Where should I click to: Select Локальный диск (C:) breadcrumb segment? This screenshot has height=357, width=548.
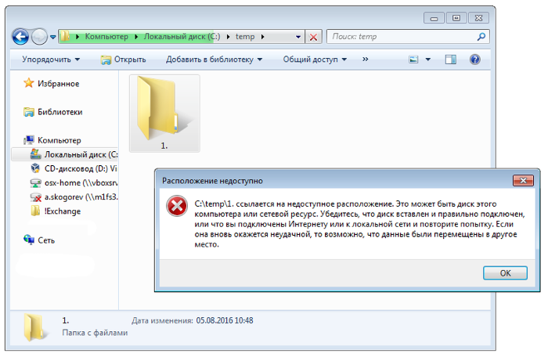click(182, 36)
